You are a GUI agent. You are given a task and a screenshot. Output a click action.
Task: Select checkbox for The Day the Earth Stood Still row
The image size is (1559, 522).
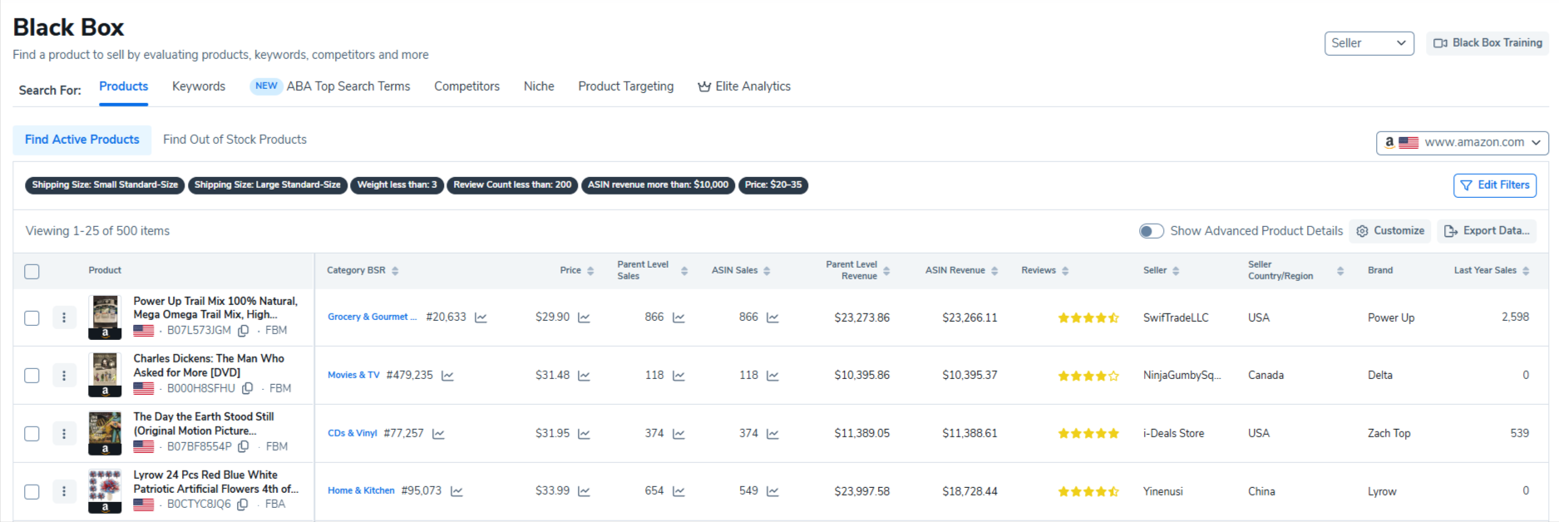click(32, 434)
